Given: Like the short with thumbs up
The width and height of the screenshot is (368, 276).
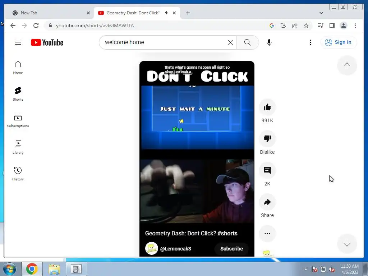Looking at the screenshot, I should coord(267,107).
